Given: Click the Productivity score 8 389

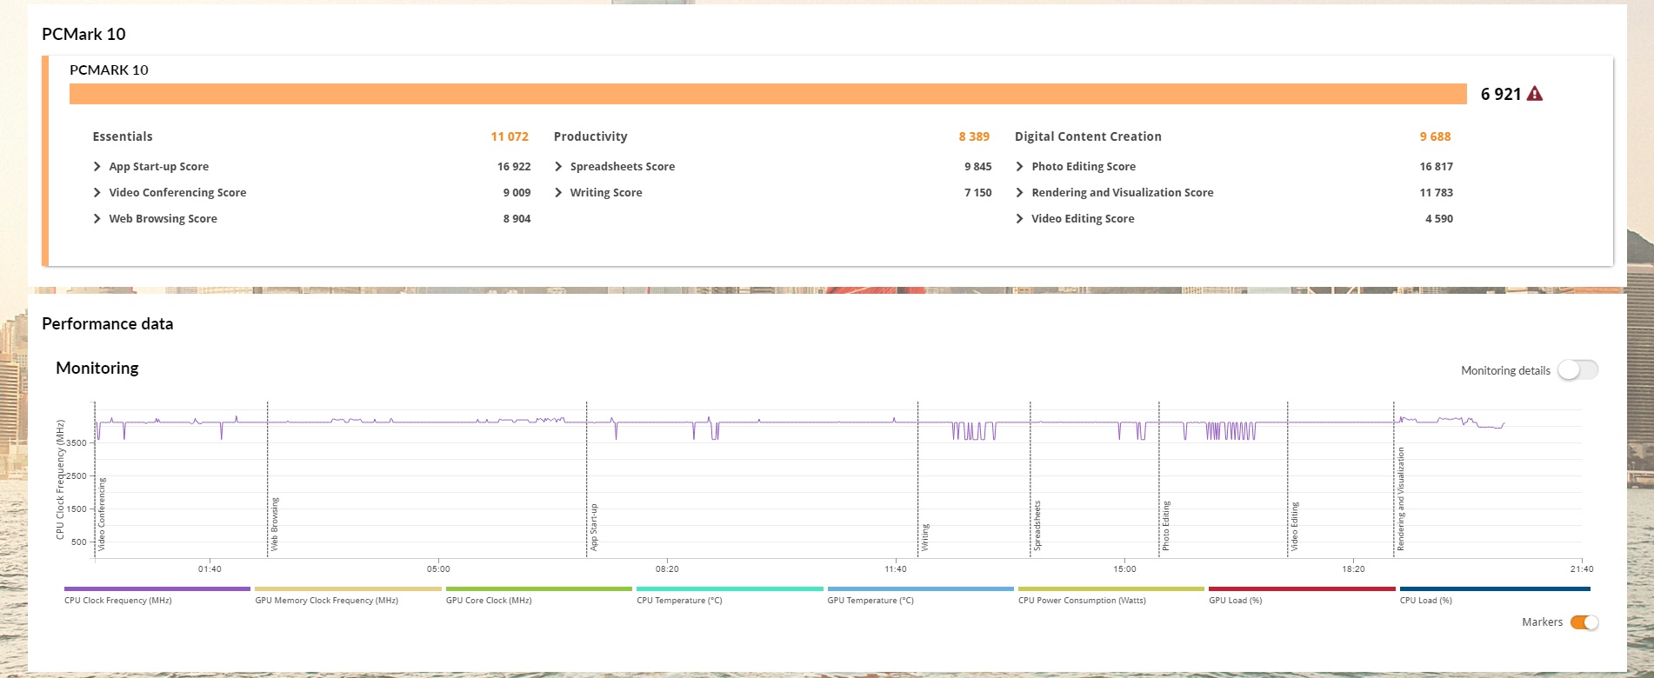Looking at the screenshot, I should [x=974, y=136].
